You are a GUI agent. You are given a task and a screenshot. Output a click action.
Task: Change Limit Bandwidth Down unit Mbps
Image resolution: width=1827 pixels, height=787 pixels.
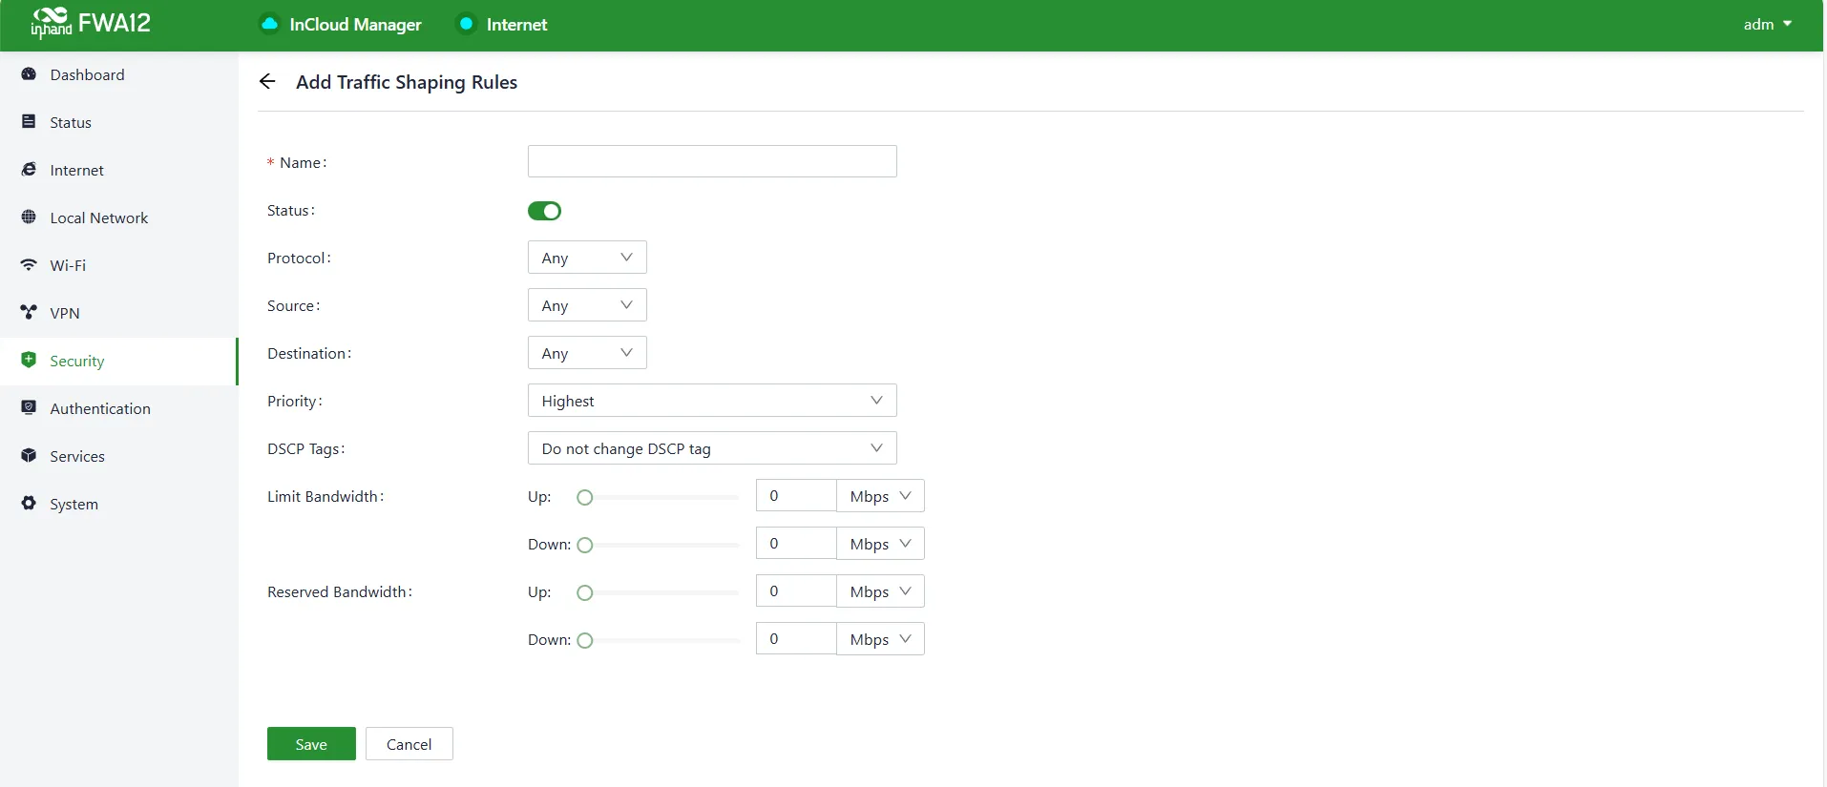point(880,544)
